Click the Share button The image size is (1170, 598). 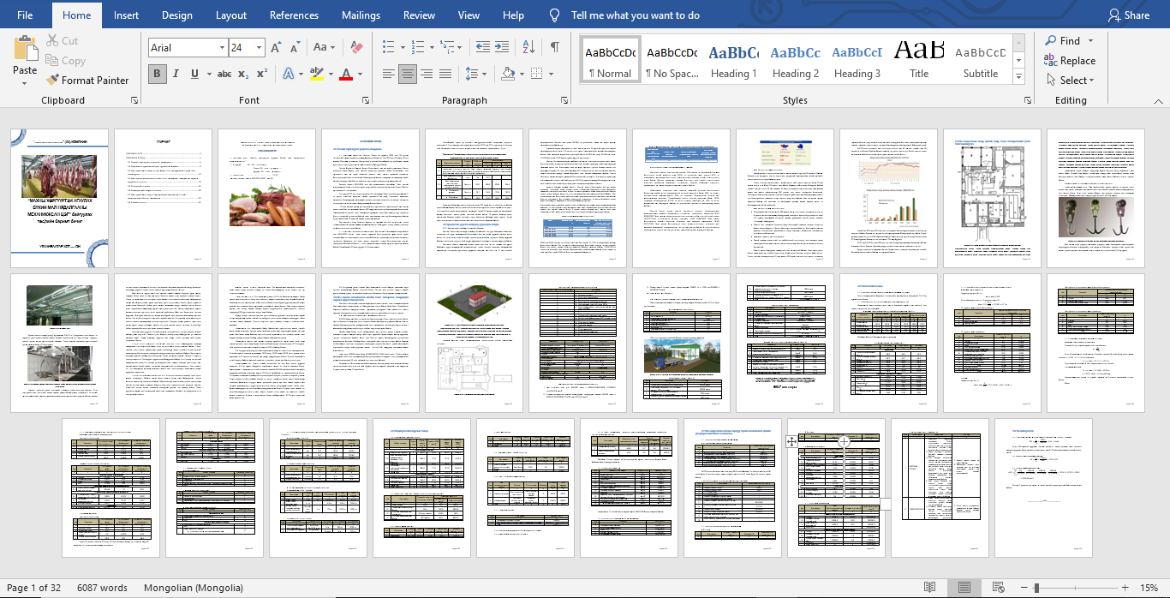tap(1129, 15)
